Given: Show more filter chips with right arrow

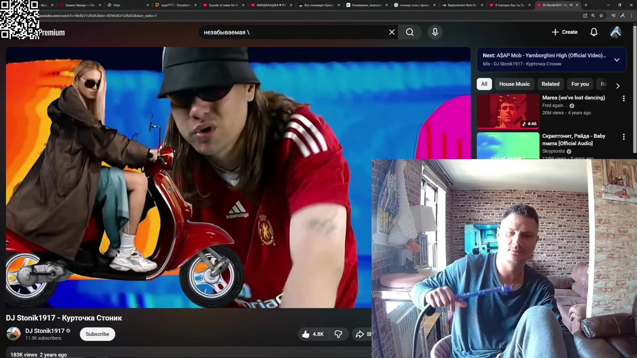Looking at the screenshot, I should (618, 86).
